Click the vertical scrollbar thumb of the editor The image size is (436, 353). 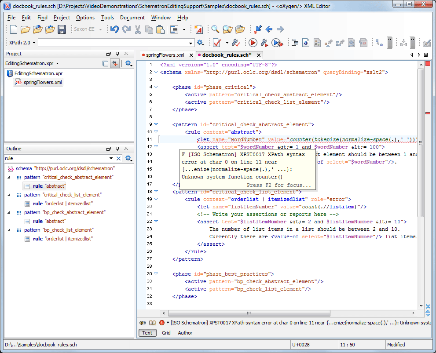421,143
